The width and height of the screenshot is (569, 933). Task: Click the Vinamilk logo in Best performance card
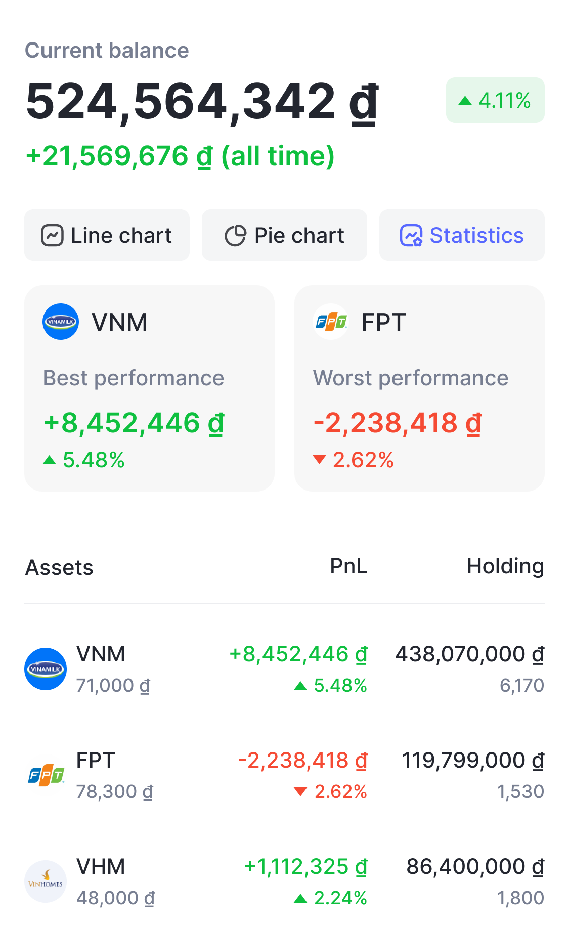pos(61,322)
